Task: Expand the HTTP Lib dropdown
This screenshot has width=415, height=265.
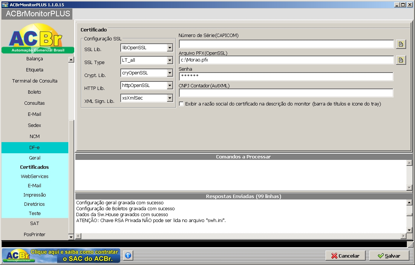Action: click(x=170, y=85)
